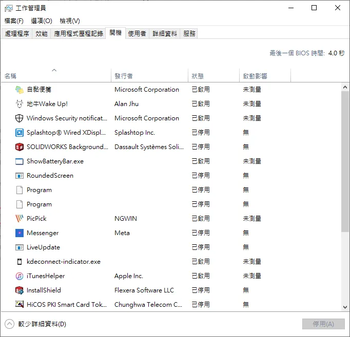Image resolution: width=350 pixels, height=337 pixels.
Task: Click the Apple Inc. publisher cell
Action: click(x=129, y=276)
